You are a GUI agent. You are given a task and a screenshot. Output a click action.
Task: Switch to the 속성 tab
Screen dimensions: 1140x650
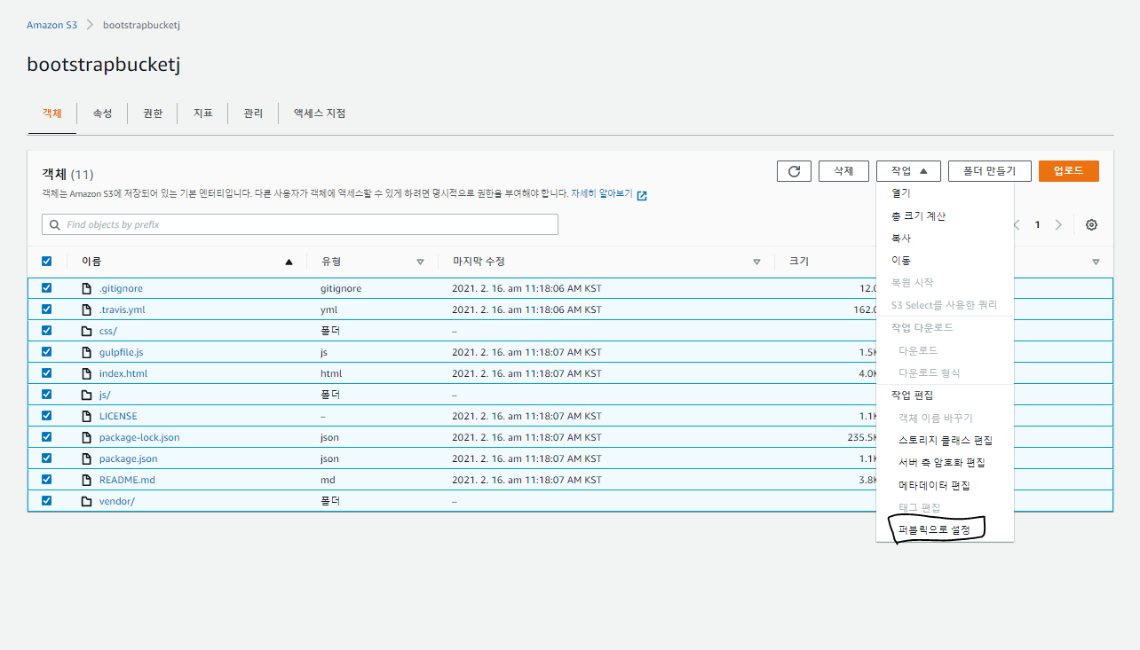(103, 114)
